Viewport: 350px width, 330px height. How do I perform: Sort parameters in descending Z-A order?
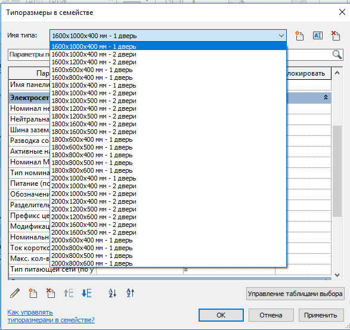(x=131, y=293)
